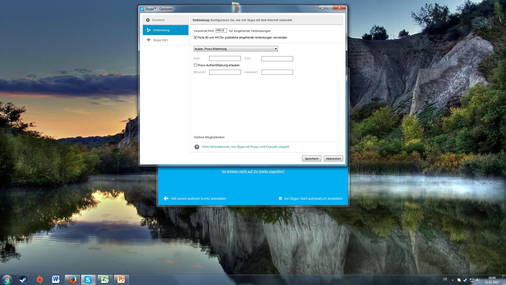This screenshot has height=285, width=506.
Task: Click the Excel taskbar icon
Action: [x=105, y=279]
